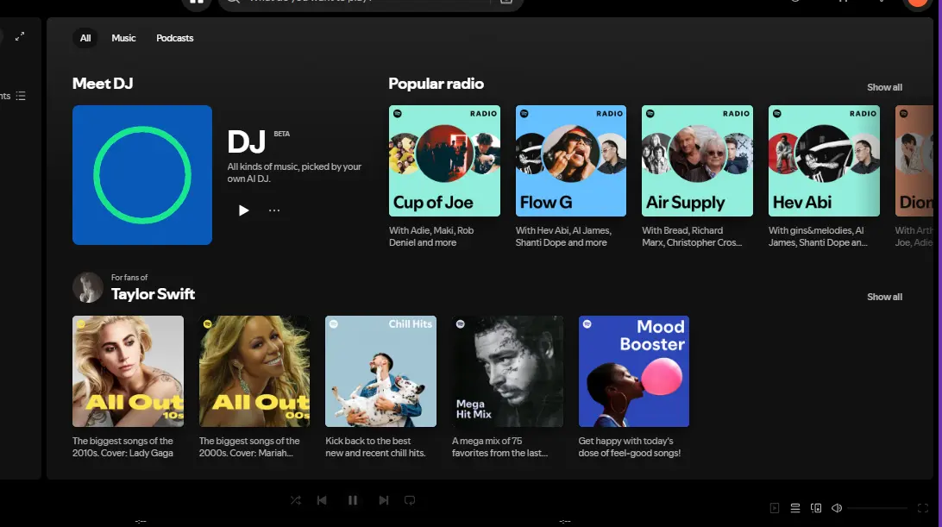This screenshot has height=527, width=942.
Task: Click 'With gins&melodies, Al James' description
Action: point(819,236)
